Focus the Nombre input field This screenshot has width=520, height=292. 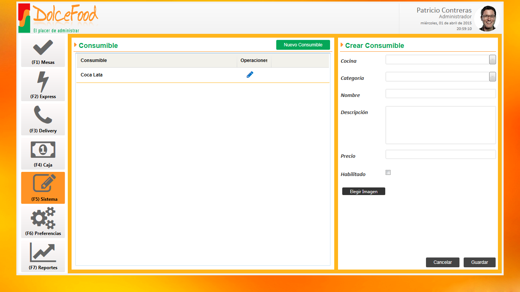click(x=440, y=94)
